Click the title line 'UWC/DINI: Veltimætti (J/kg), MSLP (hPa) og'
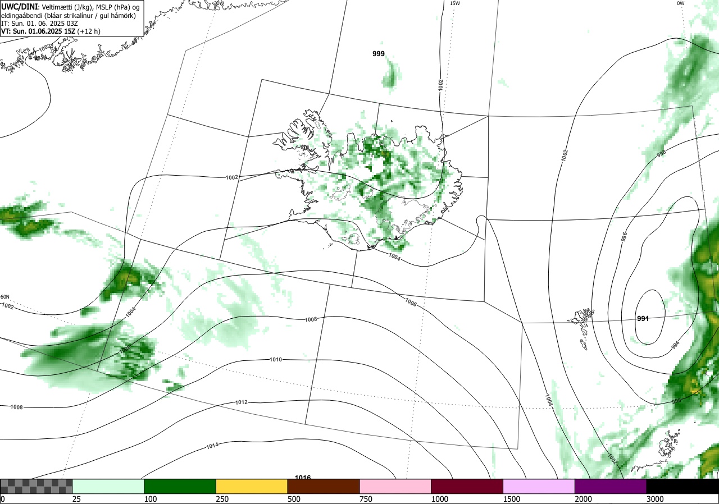 pos(70,6)
